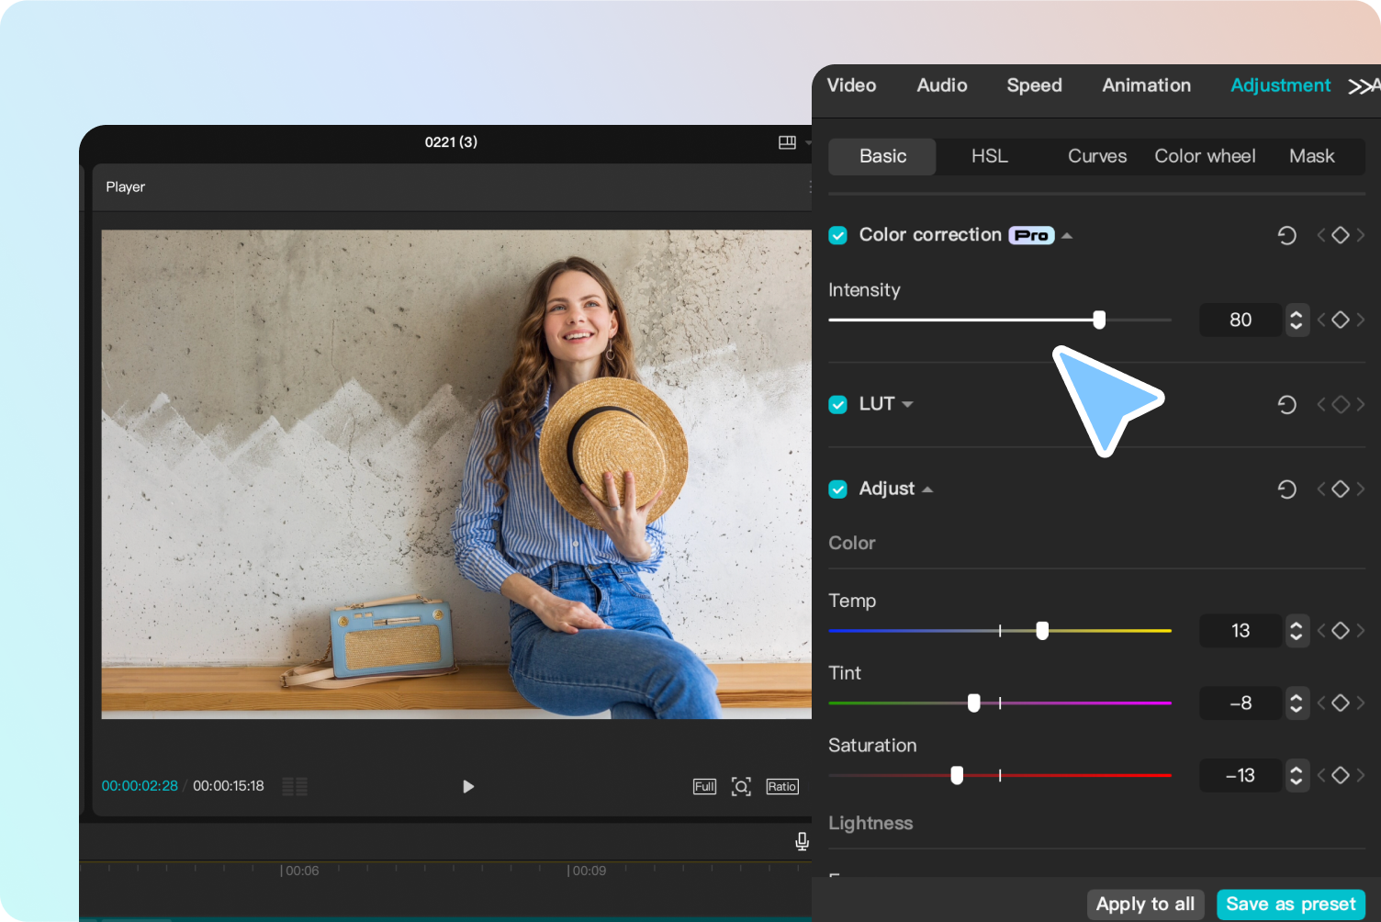Screen dimensions: 1381x922
Task: Add a keyframe for the Temp value
Action: pyautogui.click(x=1340, y=631)
